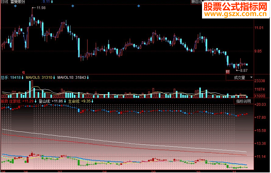The height and width of the screenshot is (173, 271).
Task: Select the 成交量 panel label
Action: tap(239, 78)
